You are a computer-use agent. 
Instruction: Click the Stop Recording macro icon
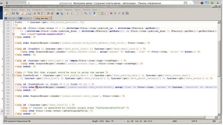point(115,14)
